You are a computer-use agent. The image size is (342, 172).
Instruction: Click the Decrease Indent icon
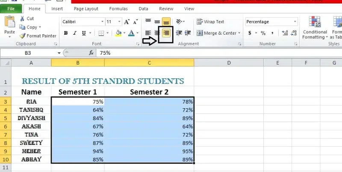179,33
